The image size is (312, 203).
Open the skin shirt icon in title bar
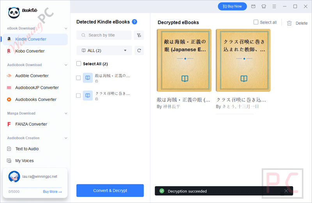click(264, 7)
